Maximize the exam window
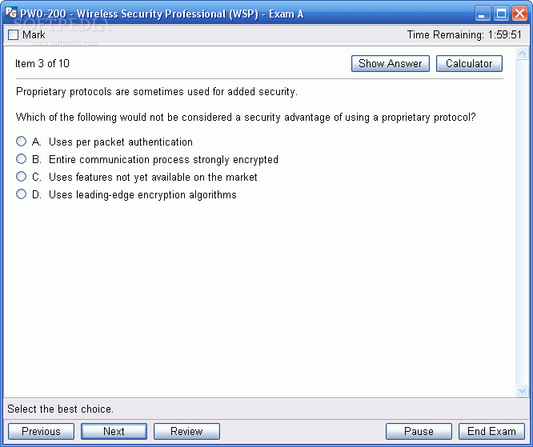 point(501,14)
